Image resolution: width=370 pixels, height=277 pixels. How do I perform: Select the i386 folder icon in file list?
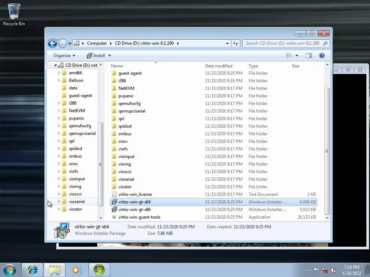tap(114, 81)
